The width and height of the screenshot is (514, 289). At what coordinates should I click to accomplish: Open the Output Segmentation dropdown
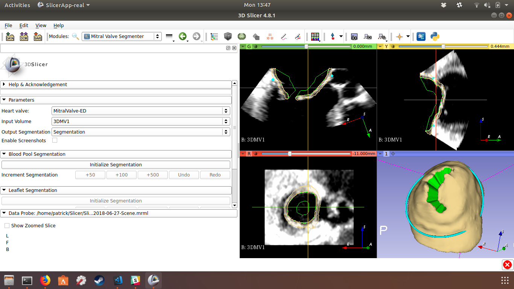[x=141, y=132]
